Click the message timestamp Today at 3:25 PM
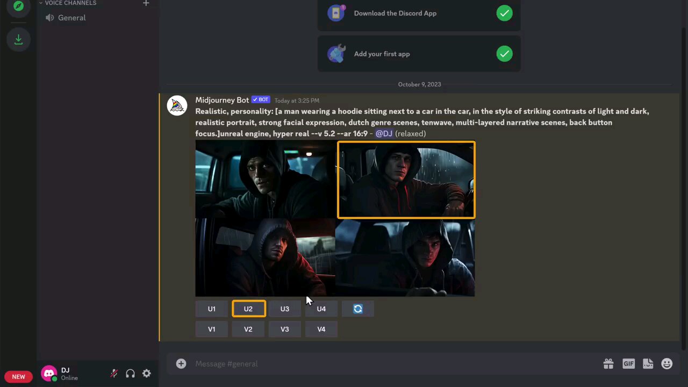Screen dimensions: 688x387 [297, 101]
